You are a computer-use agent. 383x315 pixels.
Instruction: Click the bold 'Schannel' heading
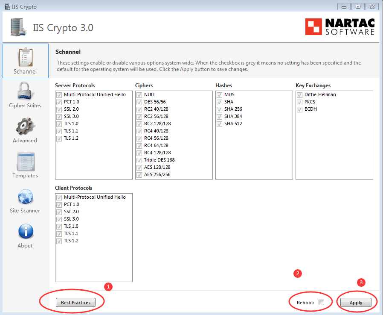pos(68,52)
